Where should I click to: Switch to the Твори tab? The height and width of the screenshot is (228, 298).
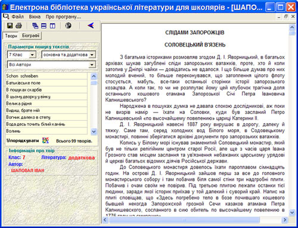pos(11,36)
